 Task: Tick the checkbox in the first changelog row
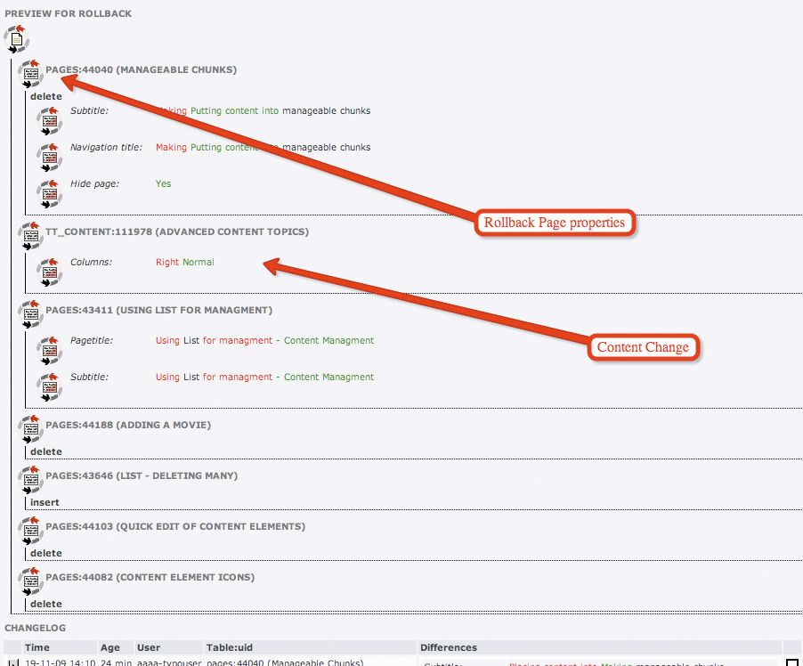pyautogui.click(x=791, y=662)
